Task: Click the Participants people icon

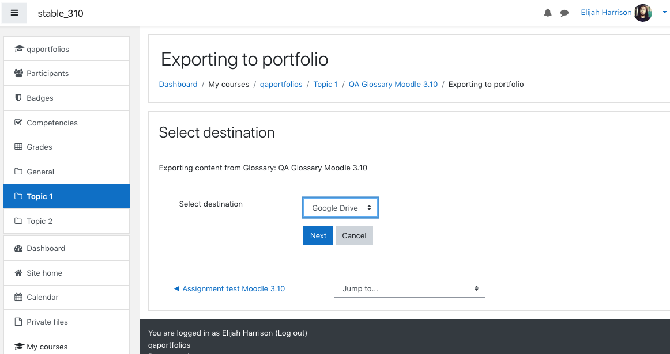Action: [x=18, y=73]
